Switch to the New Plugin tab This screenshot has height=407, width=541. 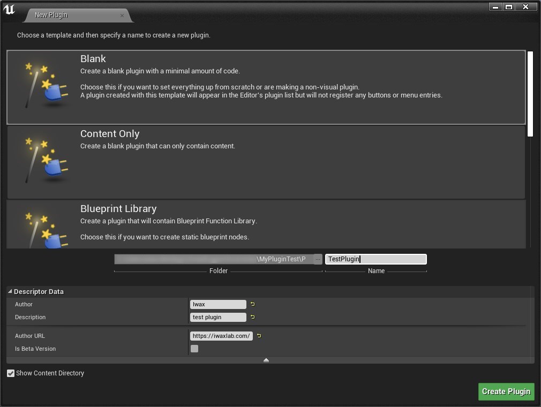pos(78,15)
